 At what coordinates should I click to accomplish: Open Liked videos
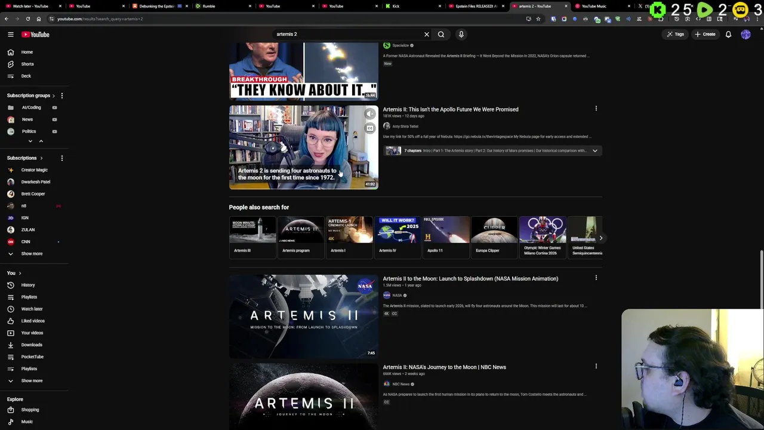click(33, 321)
